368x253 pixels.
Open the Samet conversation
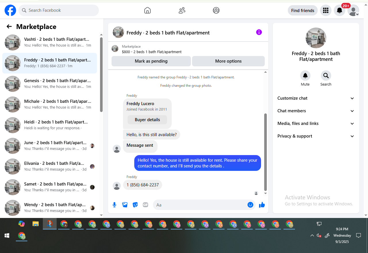[49, 187]
